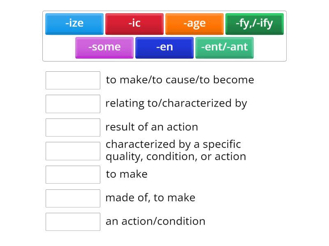Select the -some suffix tile

point(104,47)
